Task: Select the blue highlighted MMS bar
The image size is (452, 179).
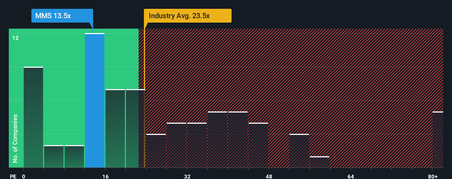Action: click(x=95, y=100)
